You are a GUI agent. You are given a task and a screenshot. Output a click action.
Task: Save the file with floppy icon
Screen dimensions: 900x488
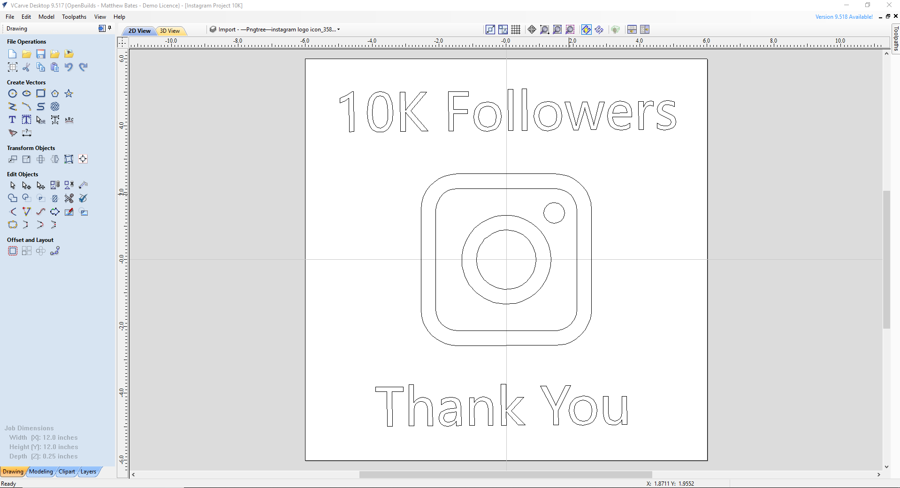click(x=41, y=54)
